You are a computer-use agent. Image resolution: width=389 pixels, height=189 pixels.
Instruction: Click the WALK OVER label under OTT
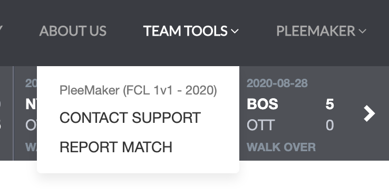(281, 147)
